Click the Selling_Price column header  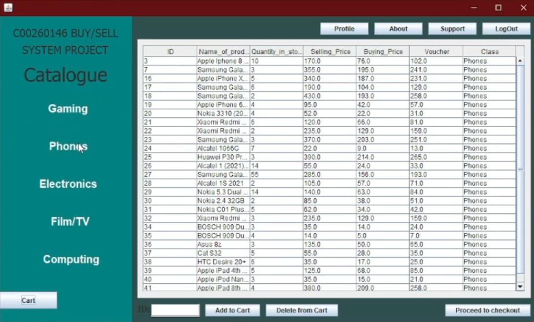(x=329, y=51)
